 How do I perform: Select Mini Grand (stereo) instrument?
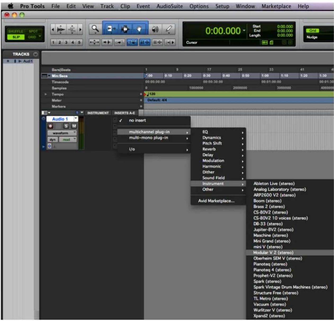tap(290, 241)
